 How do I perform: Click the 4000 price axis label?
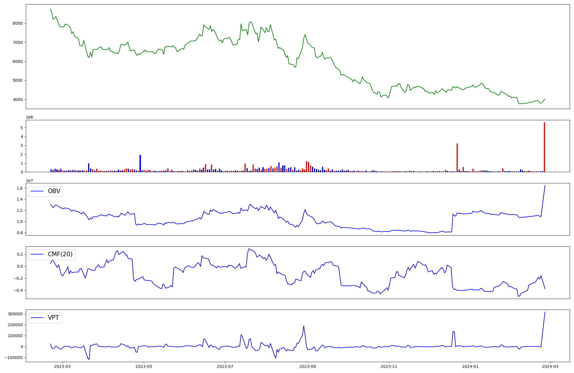[18, 100]
